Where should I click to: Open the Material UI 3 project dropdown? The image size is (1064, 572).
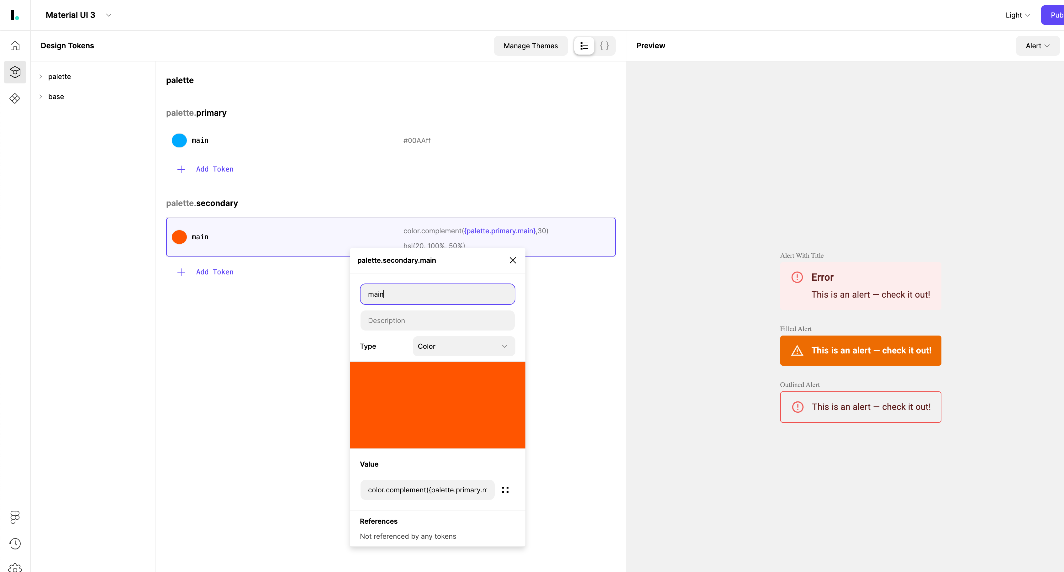(x=78, y=15)
